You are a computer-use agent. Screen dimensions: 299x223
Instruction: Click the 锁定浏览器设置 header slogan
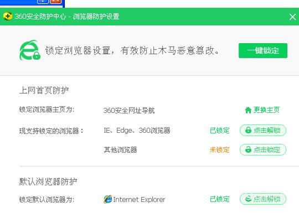click(132, 50)
